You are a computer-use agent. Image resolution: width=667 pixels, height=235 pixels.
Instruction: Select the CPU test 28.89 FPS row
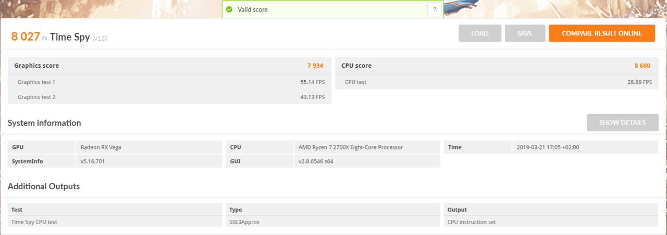tap(497, 82)
